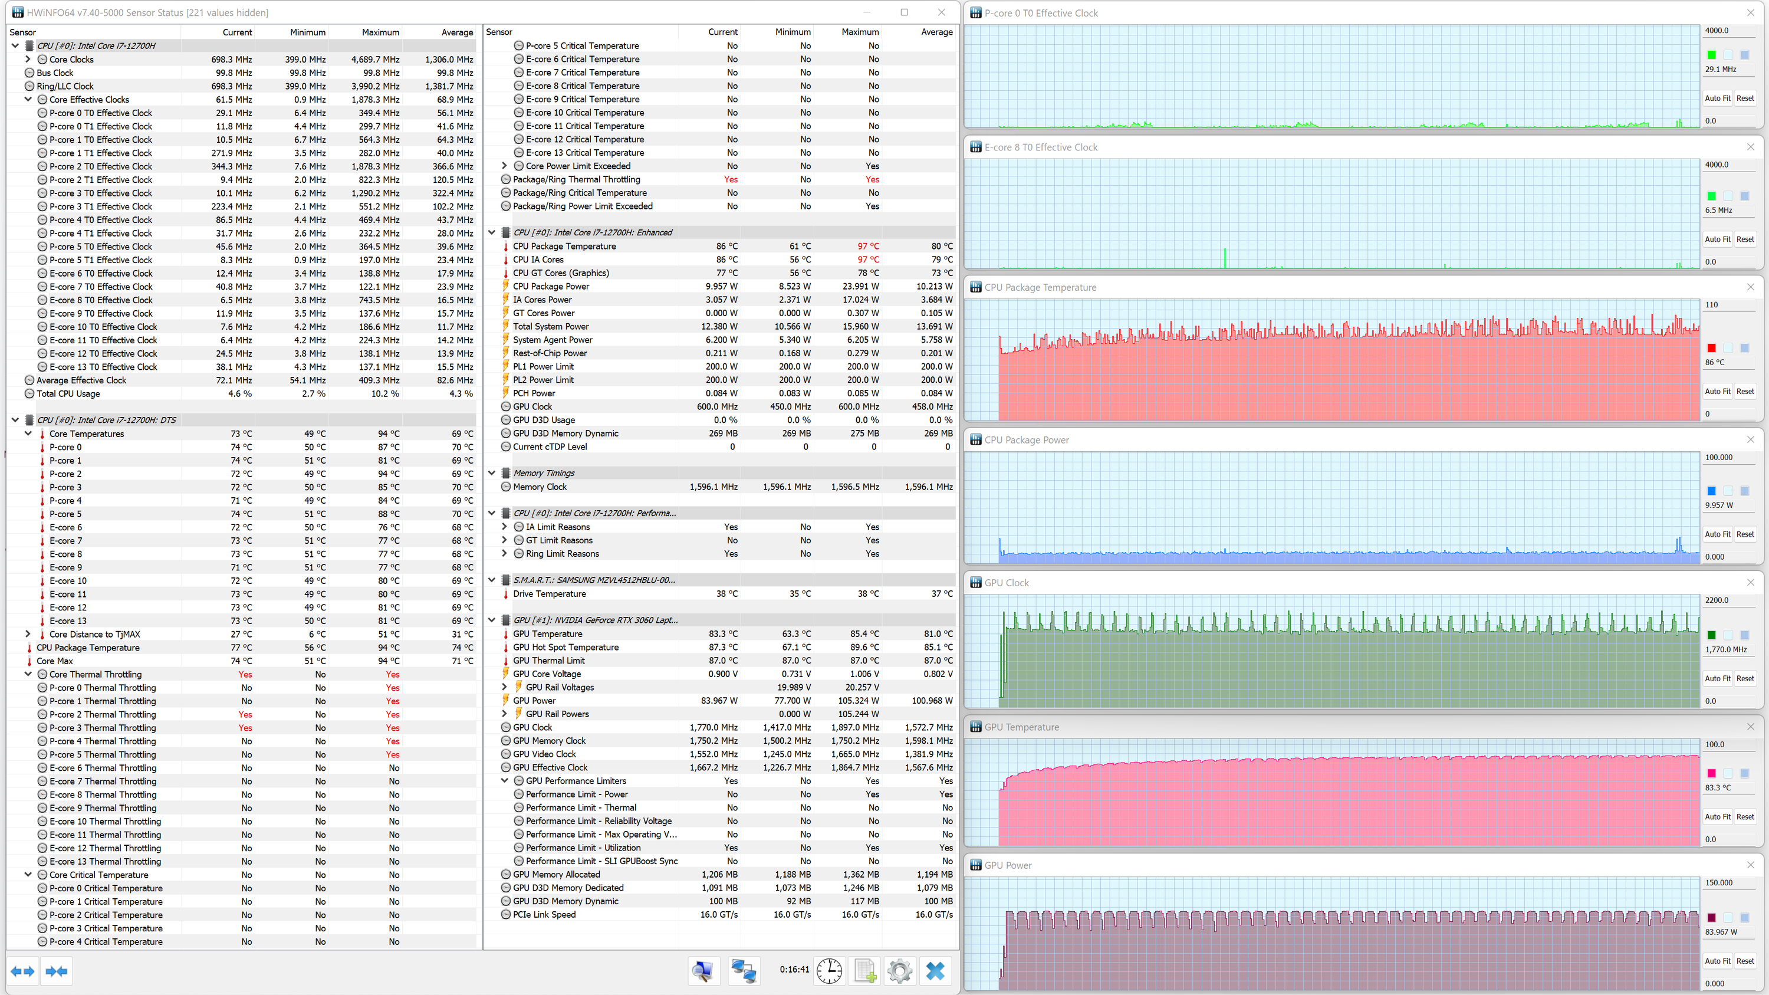1769x995 pixels.
Task: Open remote monitoring with the magnifier-monitor icon
Action: pos(703,971)
